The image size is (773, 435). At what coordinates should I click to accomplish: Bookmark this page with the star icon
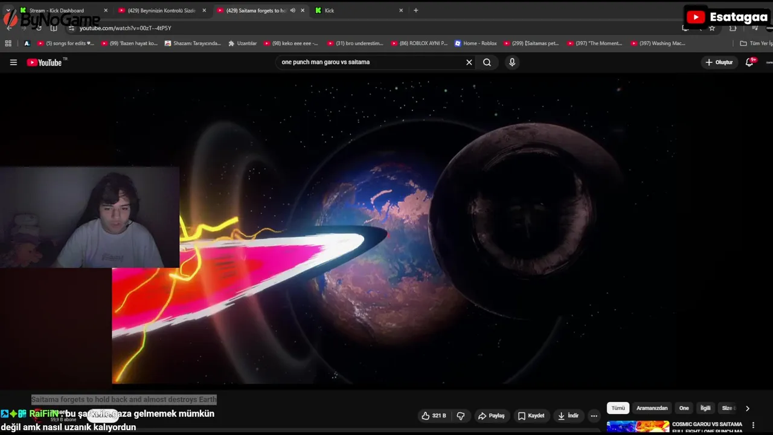(x=712, y=28)
